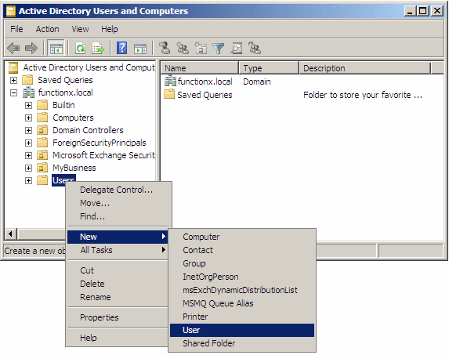Expand the ForeignSecurityPrincipals node
The image size is (449, 355).
click(28, 143)
